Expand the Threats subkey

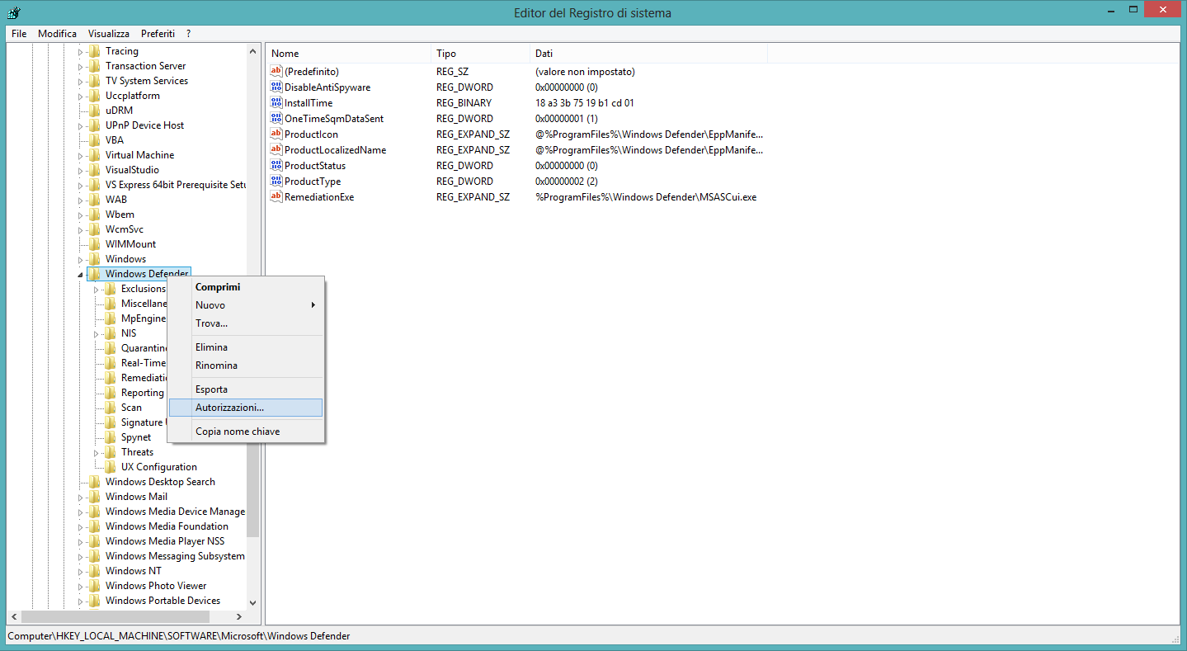click(97, 453)
